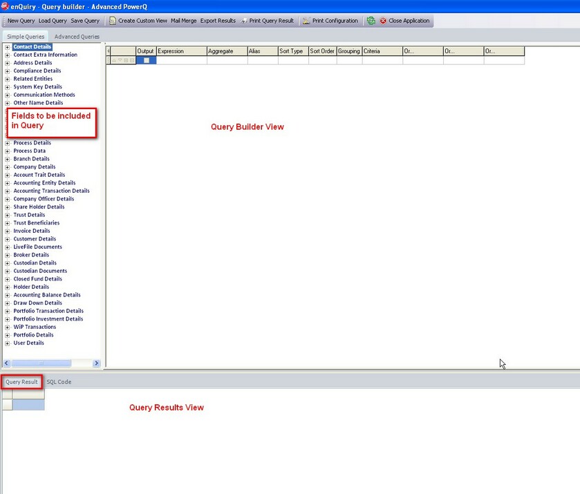Open the Query Result tab
This screenshot has height=494, width=580.
click(x=21, y=381)
